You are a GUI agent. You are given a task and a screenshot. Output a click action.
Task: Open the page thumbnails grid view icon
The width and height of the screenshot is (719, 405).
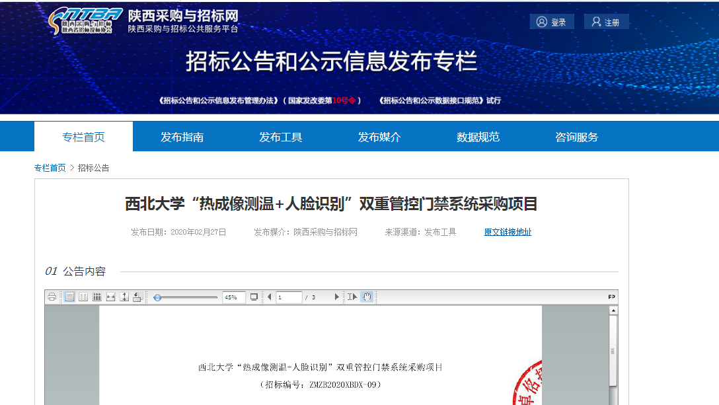96,297
